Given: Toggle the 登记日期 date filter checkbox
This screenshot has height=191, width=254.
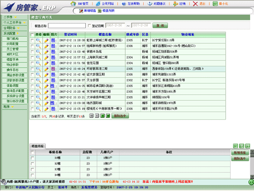Looking at the screenshot, I should pos(89,25).
